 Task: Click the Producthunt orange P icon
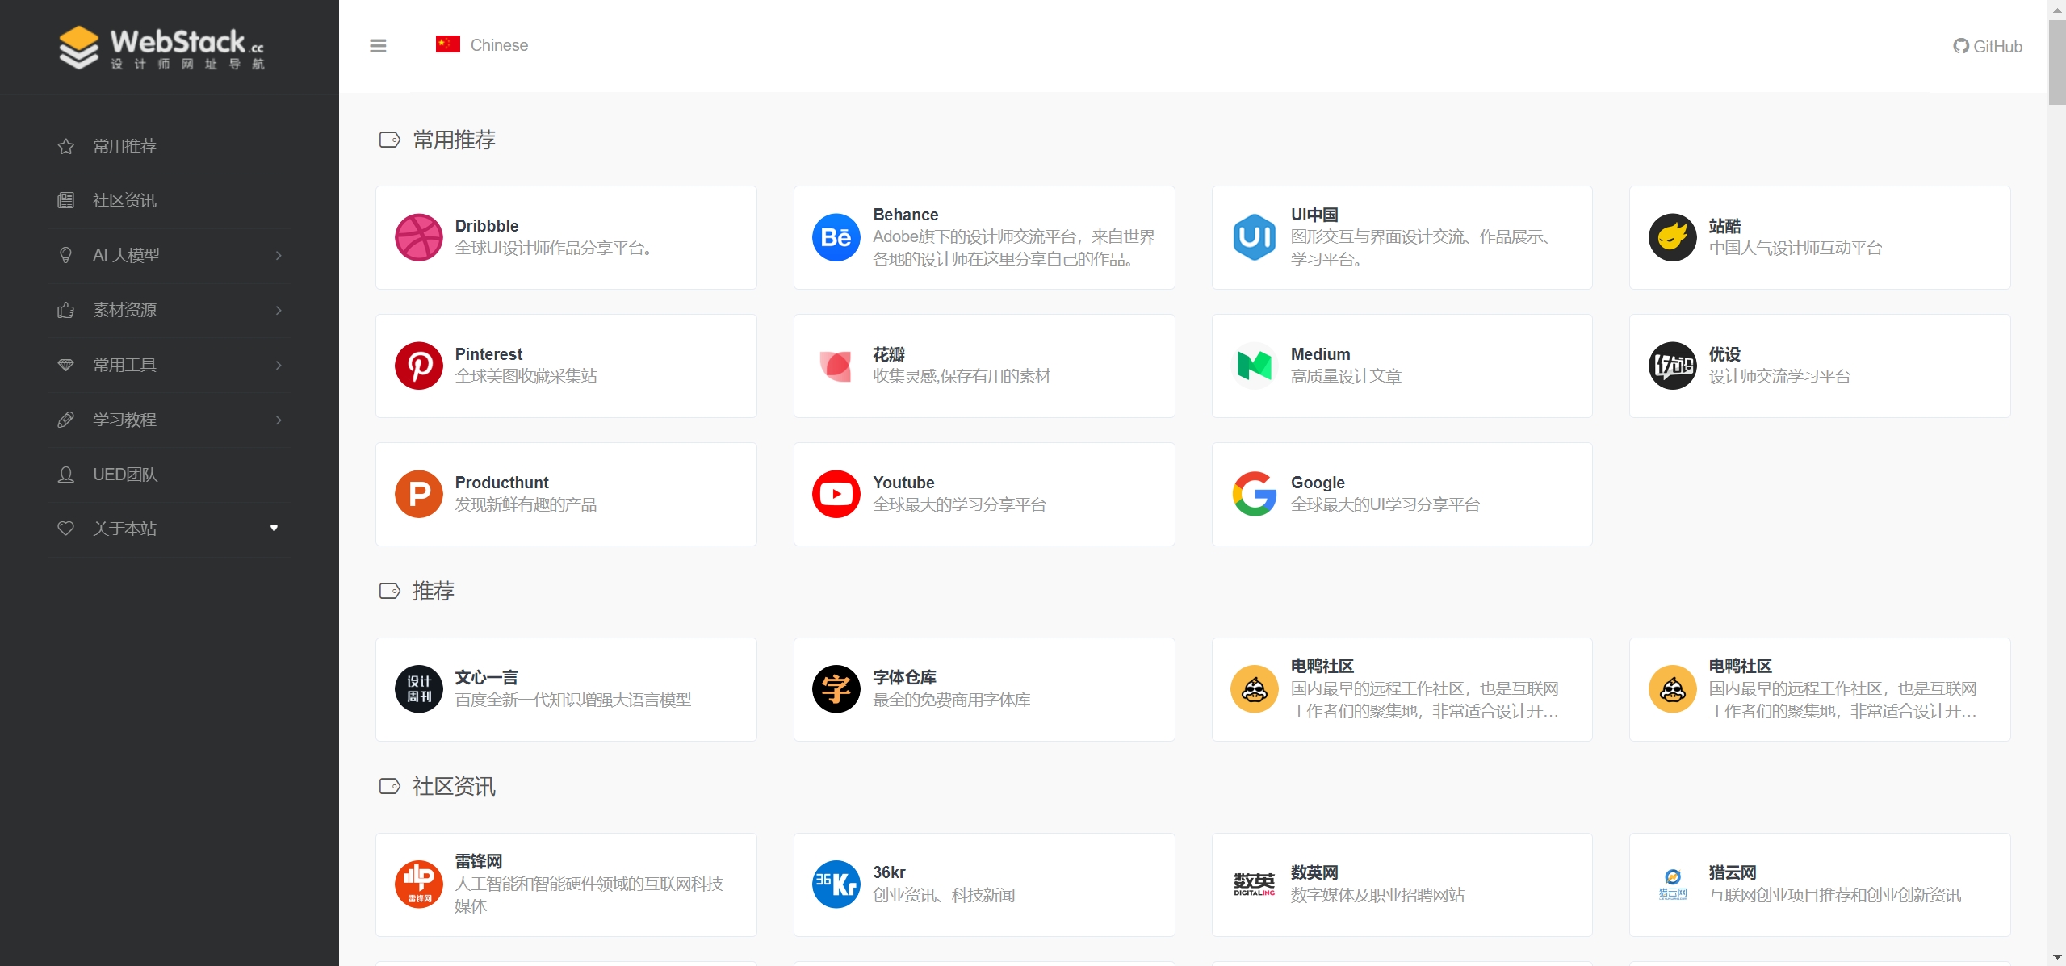(x=418, y=494)
